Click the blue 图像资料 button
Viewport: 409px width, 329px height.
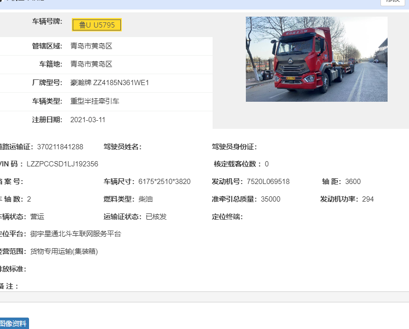[14, 323]
